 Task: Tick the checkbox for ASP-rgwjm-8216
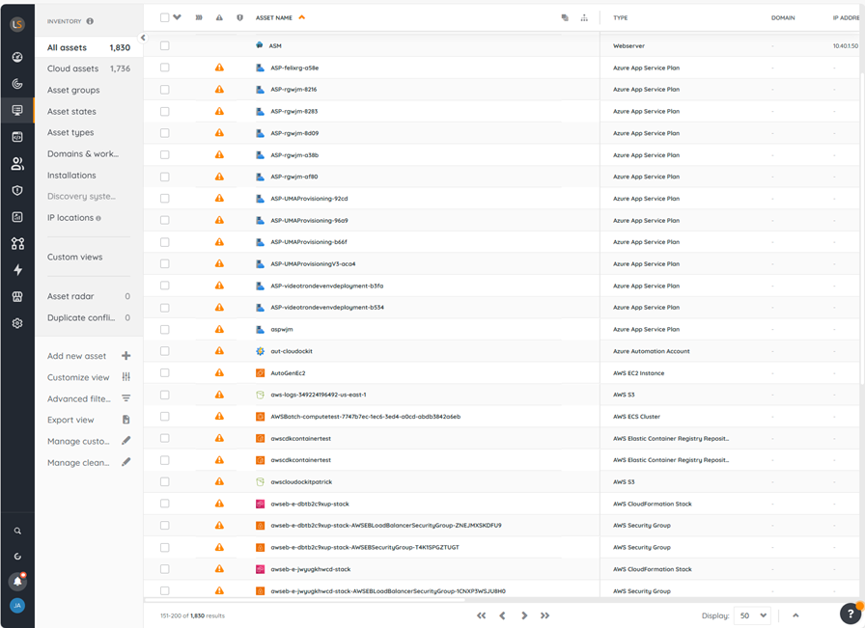[164, 90]
